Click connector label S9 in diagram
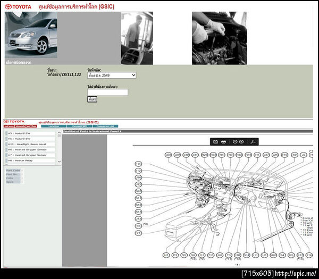This screenshot has width=319, height=279. (295, 155)
